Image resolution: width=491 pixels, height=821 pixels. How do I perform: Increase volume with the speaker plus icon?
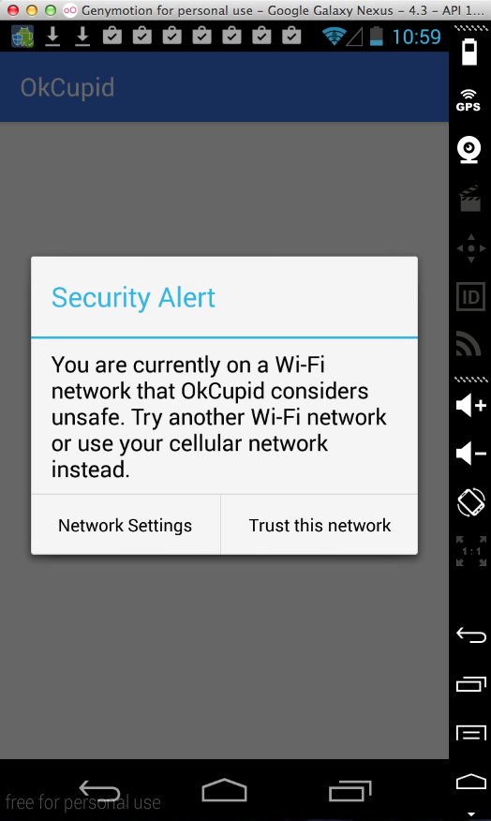point(470,405)
